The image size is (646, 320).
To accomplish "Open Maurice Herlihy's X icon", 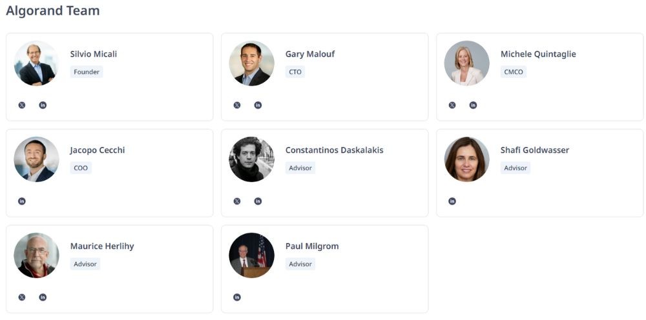I will tap(22, 297).
